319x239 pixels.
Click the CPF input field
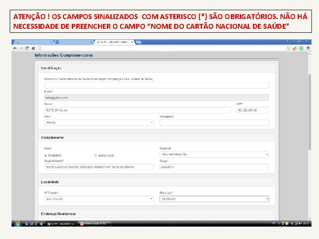(x=253, y=110)
